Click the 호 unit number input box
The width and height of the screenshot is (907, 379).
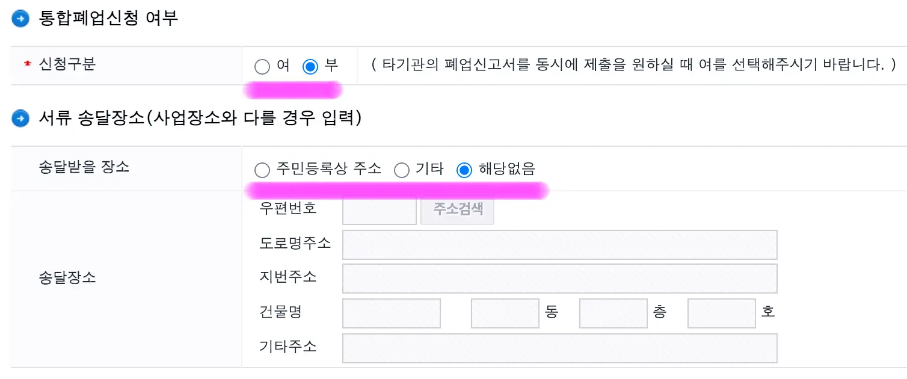click(721, 313)
